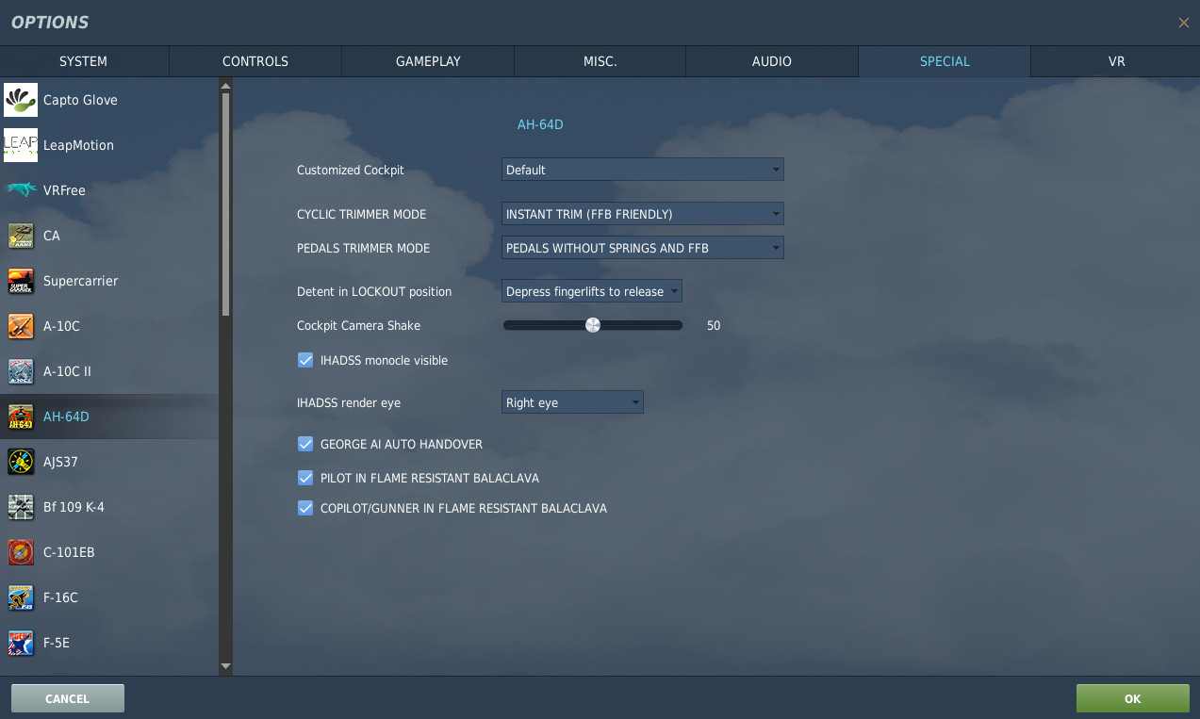Switch to the CONTROLS tab

[x=255, y=61]
